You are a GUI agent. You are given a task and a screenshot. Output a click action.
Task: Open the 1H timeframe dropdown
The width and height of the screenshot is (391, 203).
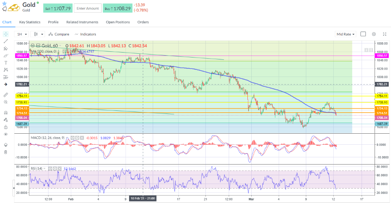(x=21, y=34)
